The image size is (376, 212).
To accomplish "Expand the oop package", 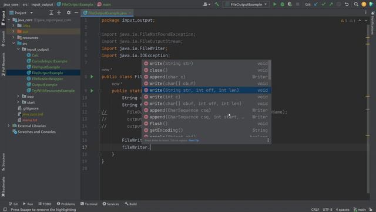I will (x=18, y=97).
